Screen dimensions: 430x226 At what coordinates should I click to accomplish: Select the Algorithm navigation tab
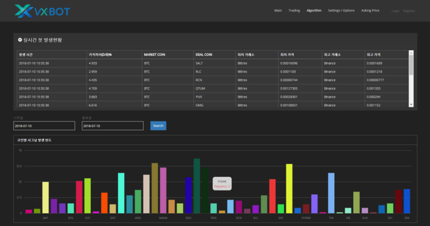pyautogui.click(x=314, y=10)
